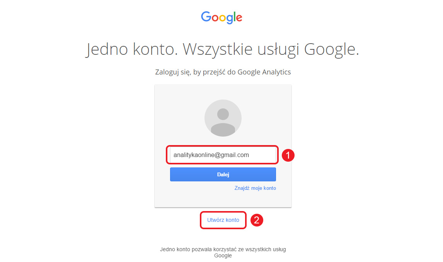Image resolution: width=443 pixels, height=262 pixels.
Task: Click the red number 1 badge
Action: pyautogui.click(x=288, y=155)
